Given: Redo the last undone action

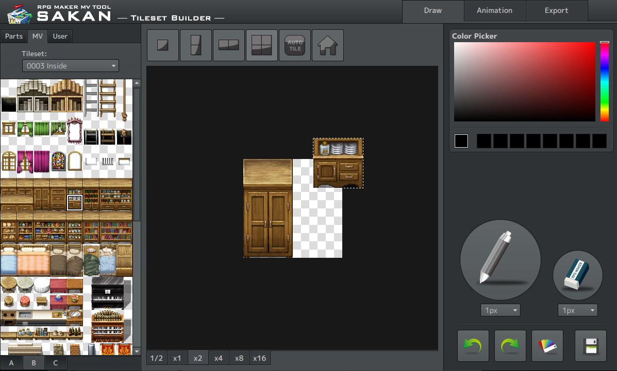Looking at the screenshot, I should 510,345.
